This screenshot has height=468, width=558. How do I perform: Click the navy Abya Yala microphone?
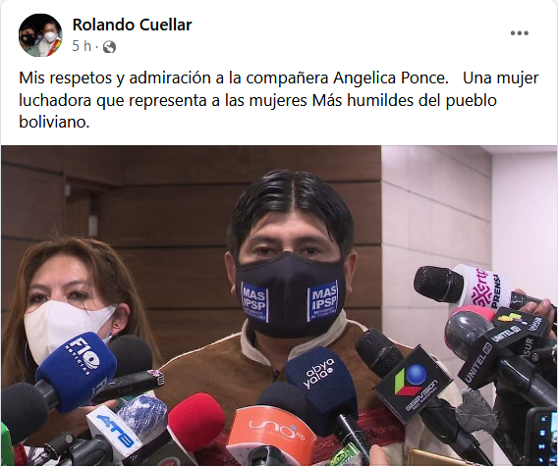[x=319, y=382]
